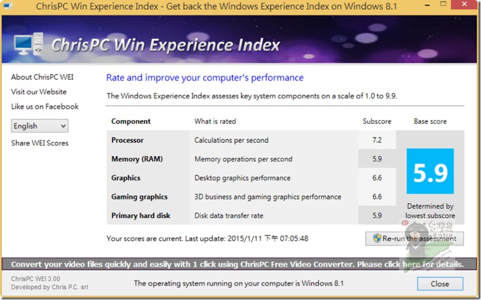
Task: Click the Component column header
Action: 130,121
